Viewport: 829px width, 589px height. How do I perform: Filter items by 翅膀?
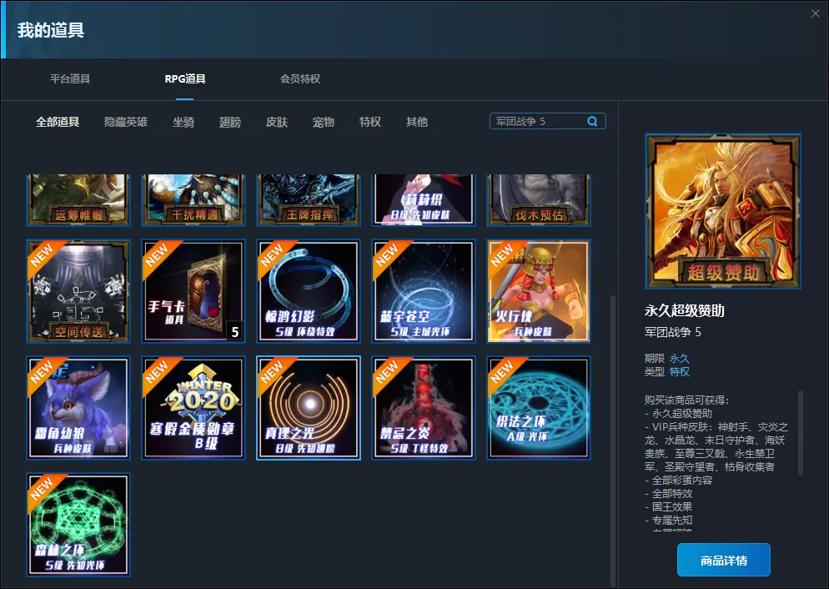click(x=230, y=122)
